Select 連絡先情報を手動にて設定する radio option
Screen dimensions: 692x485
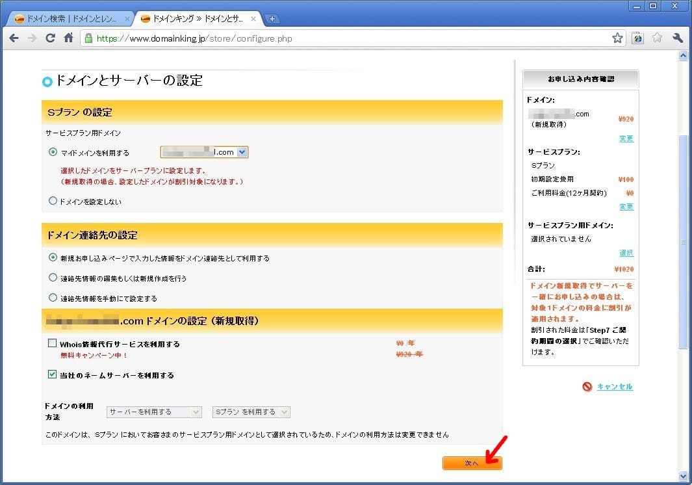(x=53, y=298)
